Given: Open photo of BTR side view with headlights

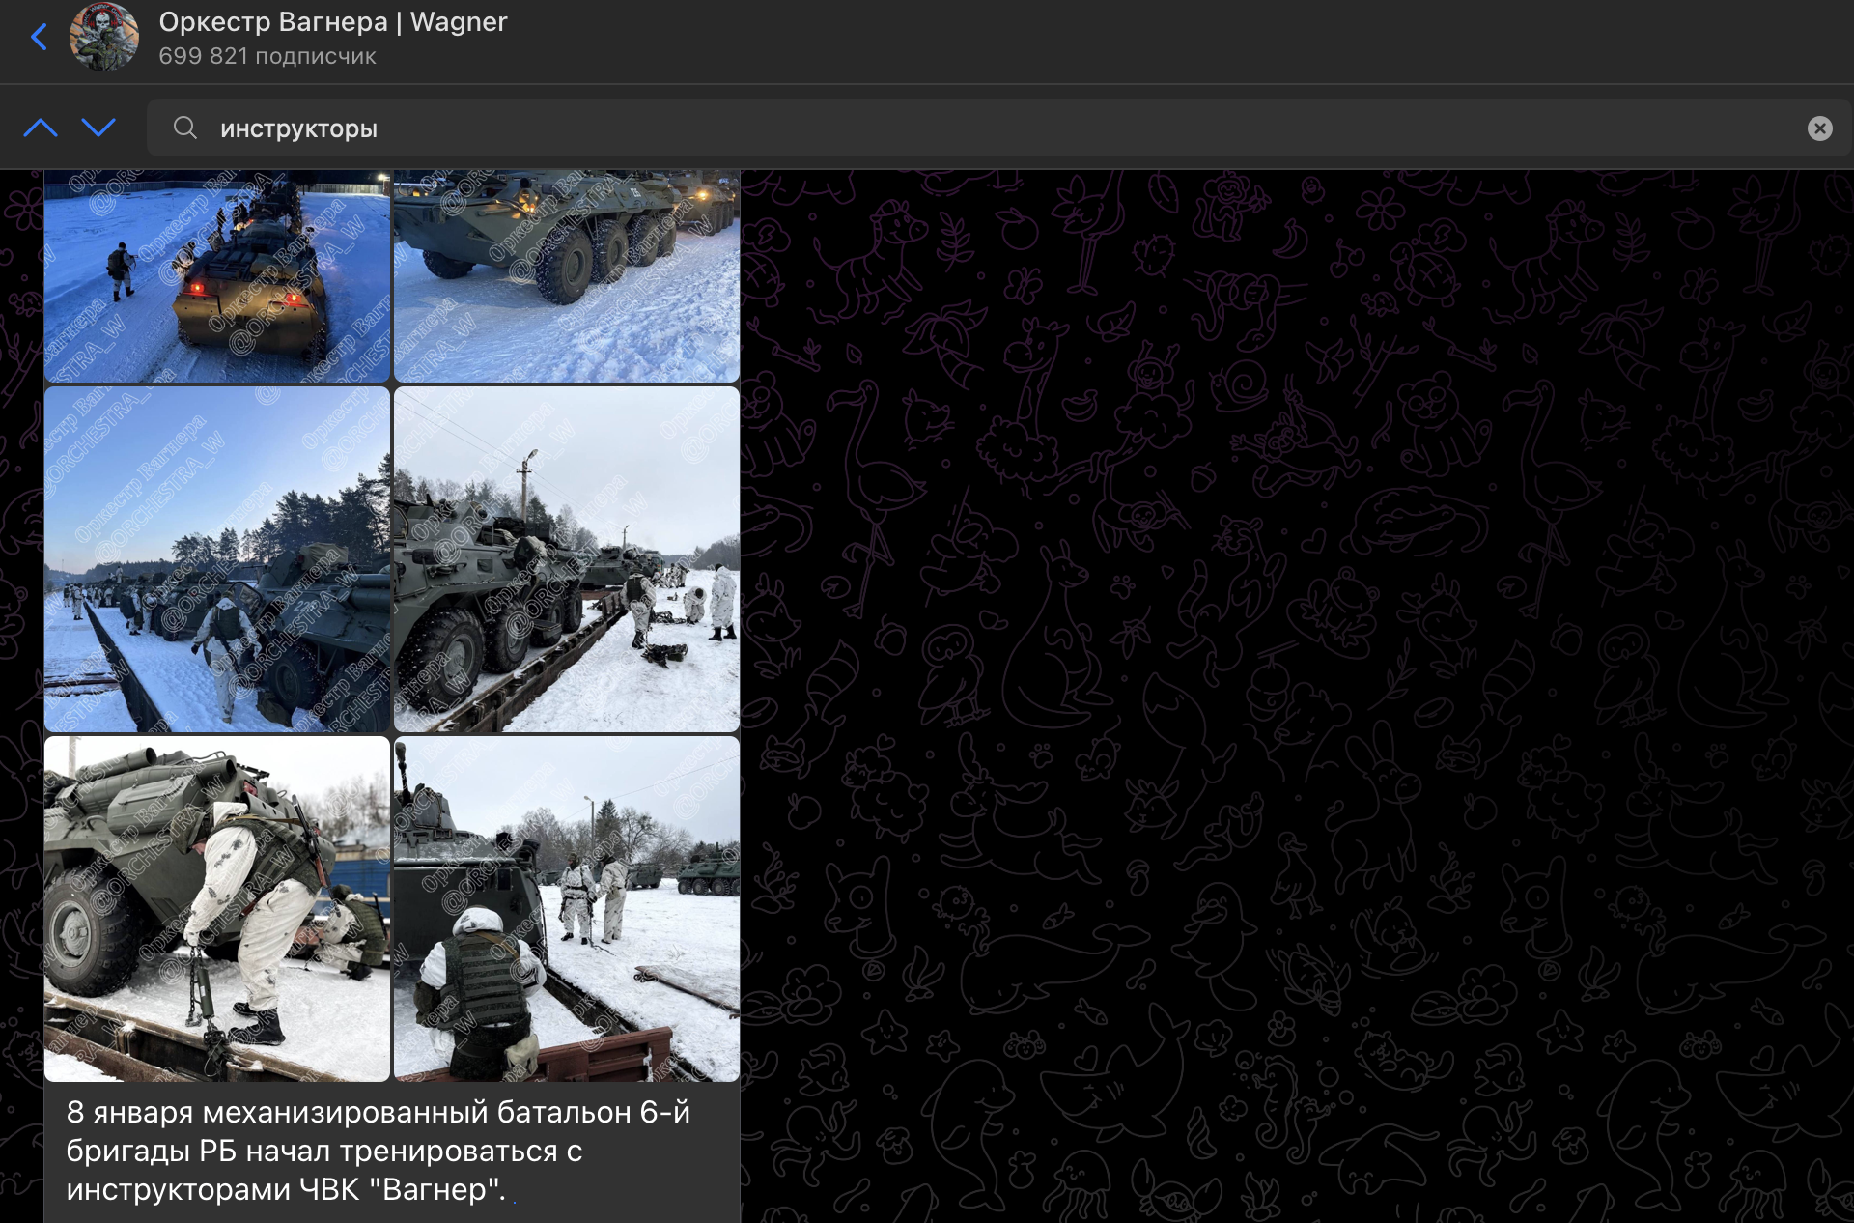Looking at the screenshot, I should click(566, 275).
